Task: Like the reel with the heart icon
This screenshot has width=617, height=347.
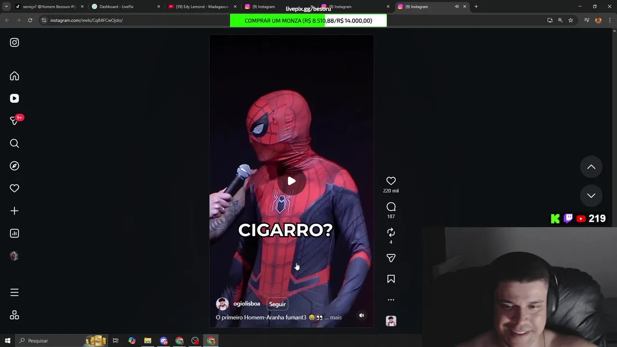Action: pos(391,181)
